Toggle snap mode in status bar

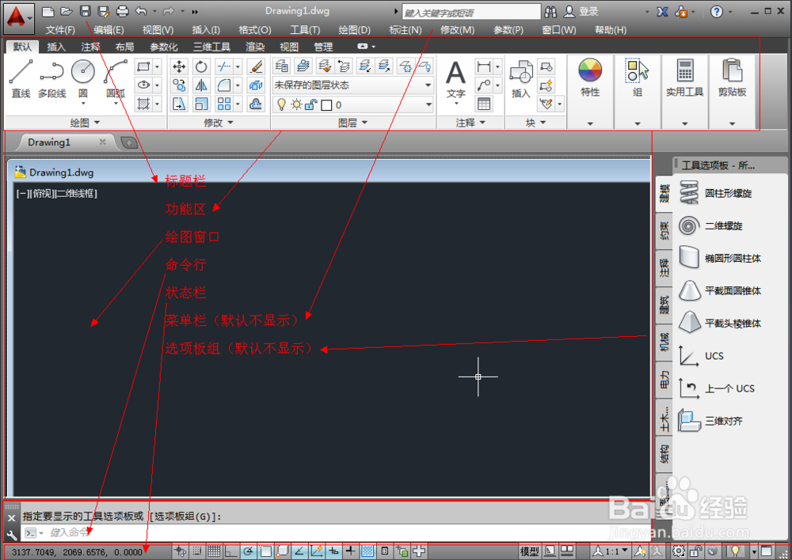point(197,551)
